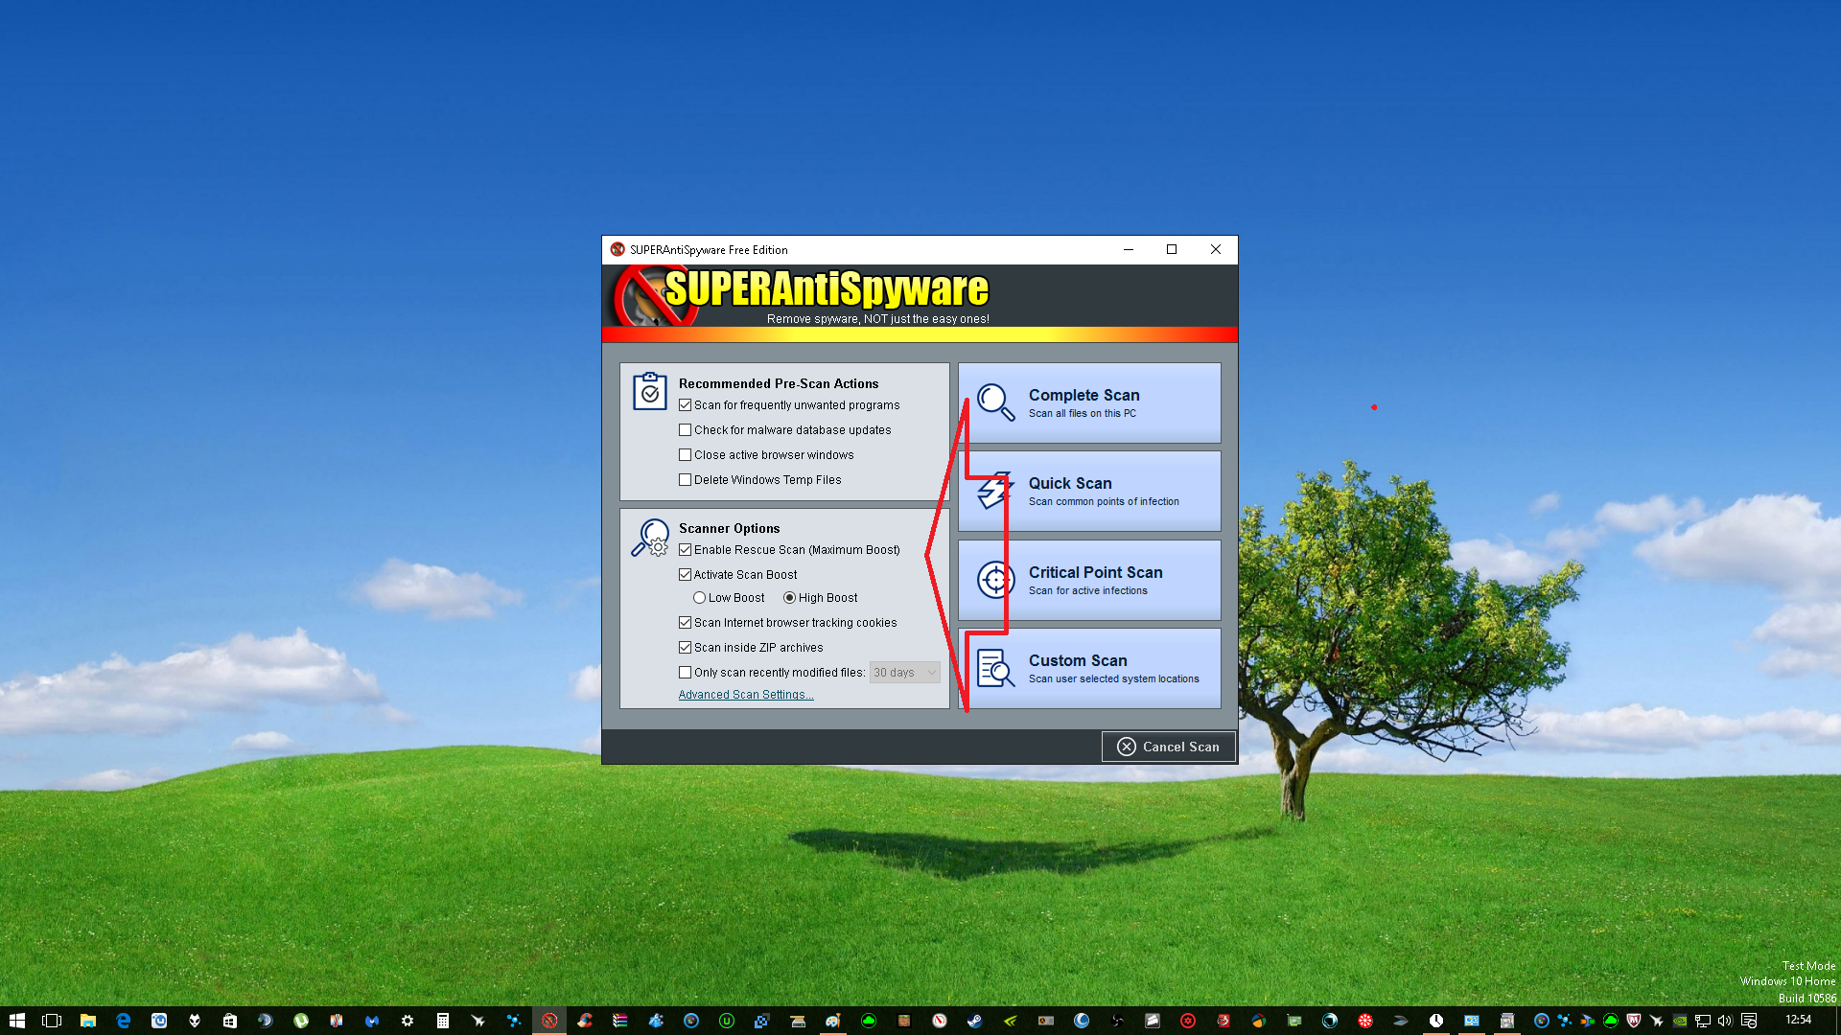Open Steam from the taskbar
1841x1035 pixels.
(x=974, y=1021)
